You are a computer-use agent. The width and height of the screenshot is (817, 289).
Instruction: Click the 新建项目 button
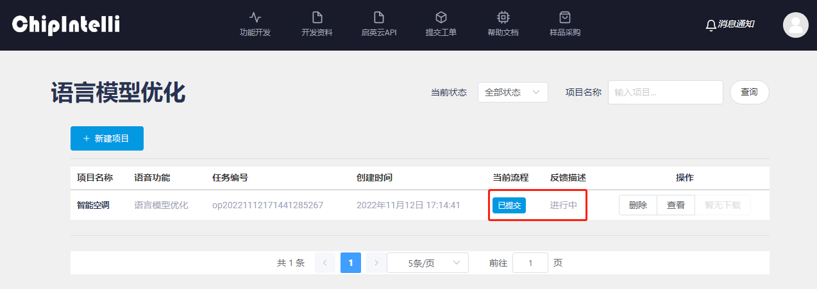point(106,138)
